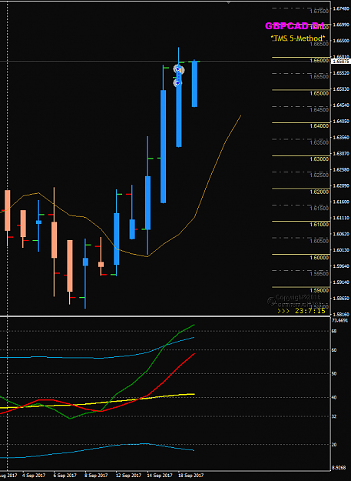This screenshot has height=481, width=351.
Task: Click the 6 Sep 2017 date label
Action: coord(65,475)
